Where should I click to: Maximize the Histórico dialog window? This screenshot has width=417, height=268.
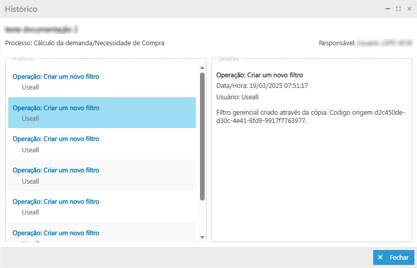point(398,9)
